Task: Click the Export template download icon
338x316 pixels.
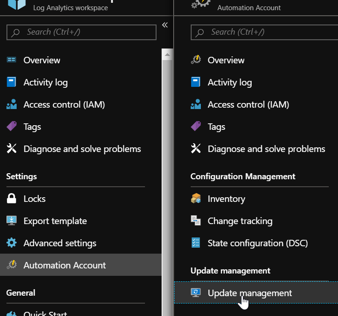Action: coord(12,220)
